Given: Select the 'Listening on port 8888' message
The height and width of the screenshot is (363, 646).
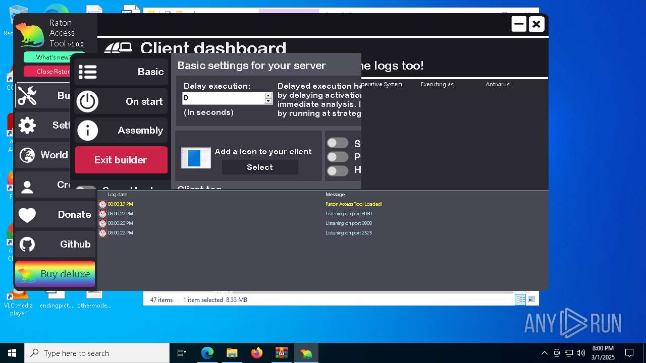Looking at the screenshot, I should point(349,223).
